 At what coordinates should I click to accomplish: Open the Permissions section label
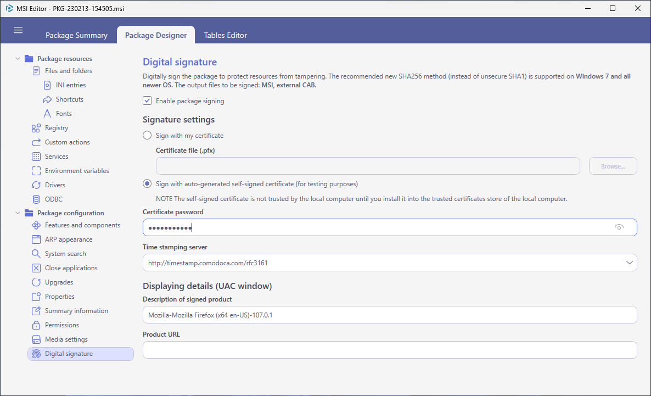(x=62, y=325)
